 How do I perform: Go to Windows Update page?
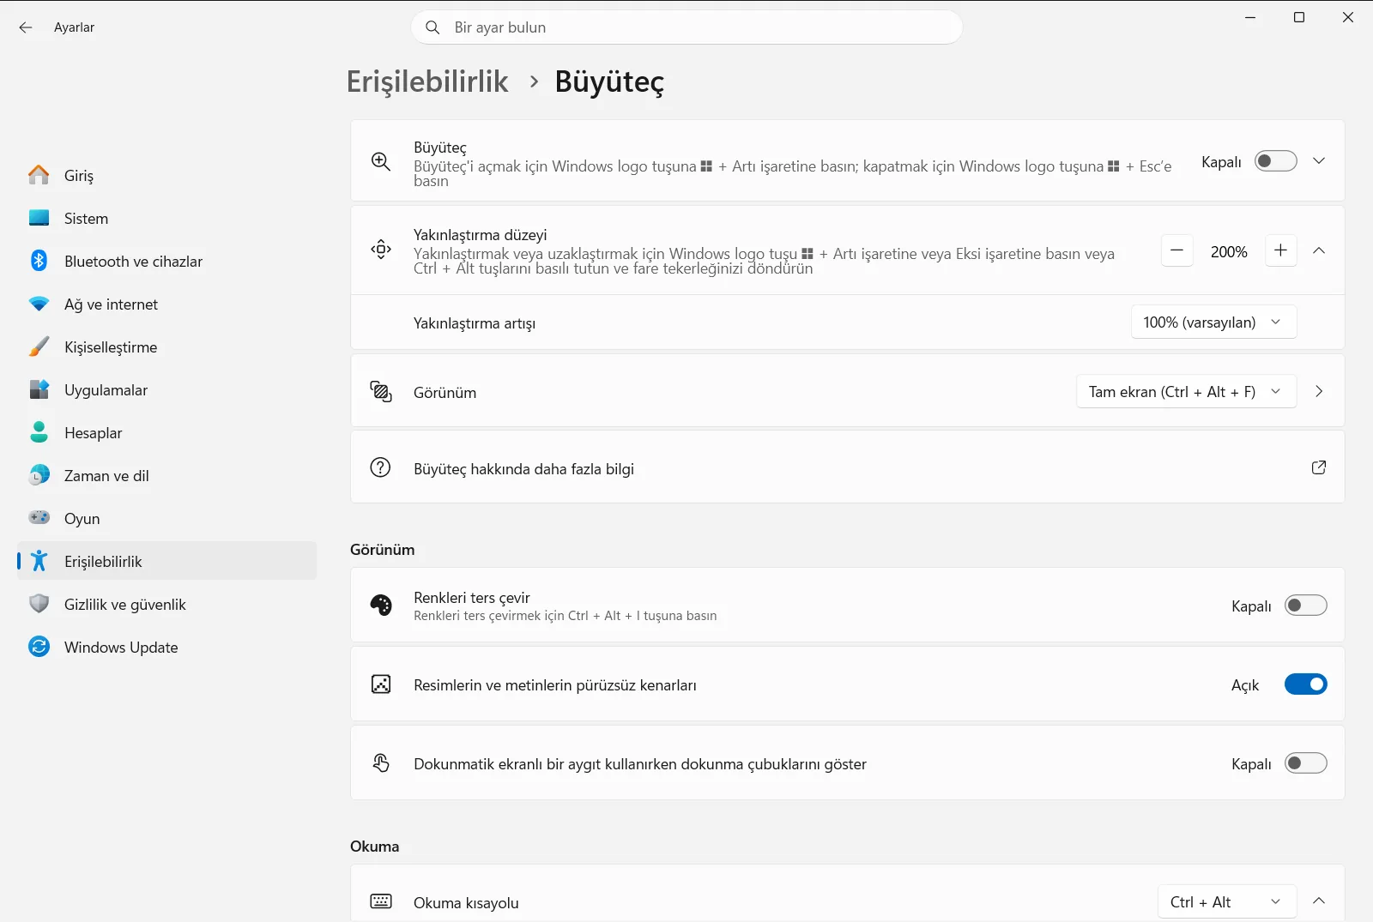pyautogui.click(x=167, y=647)
